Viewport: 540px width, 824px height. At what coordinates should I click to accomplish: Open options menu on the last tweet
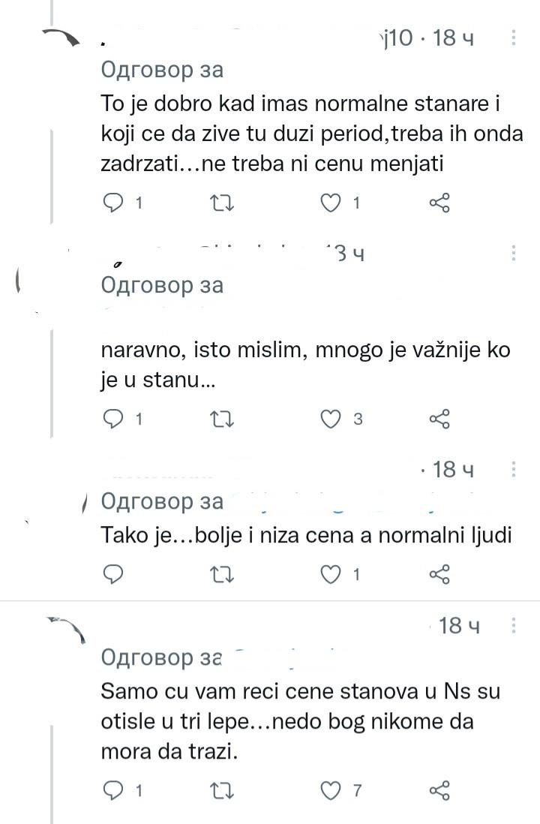(513, 626)
